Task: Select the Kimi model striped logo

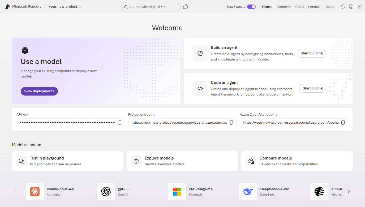Action: pos(319,192)
